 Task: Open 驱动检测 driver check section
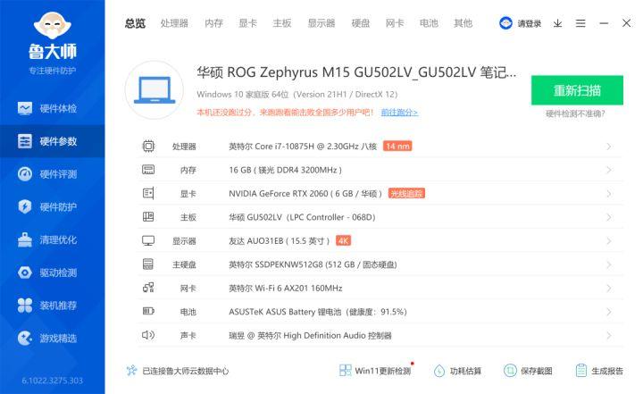click(x=52, y=272)
